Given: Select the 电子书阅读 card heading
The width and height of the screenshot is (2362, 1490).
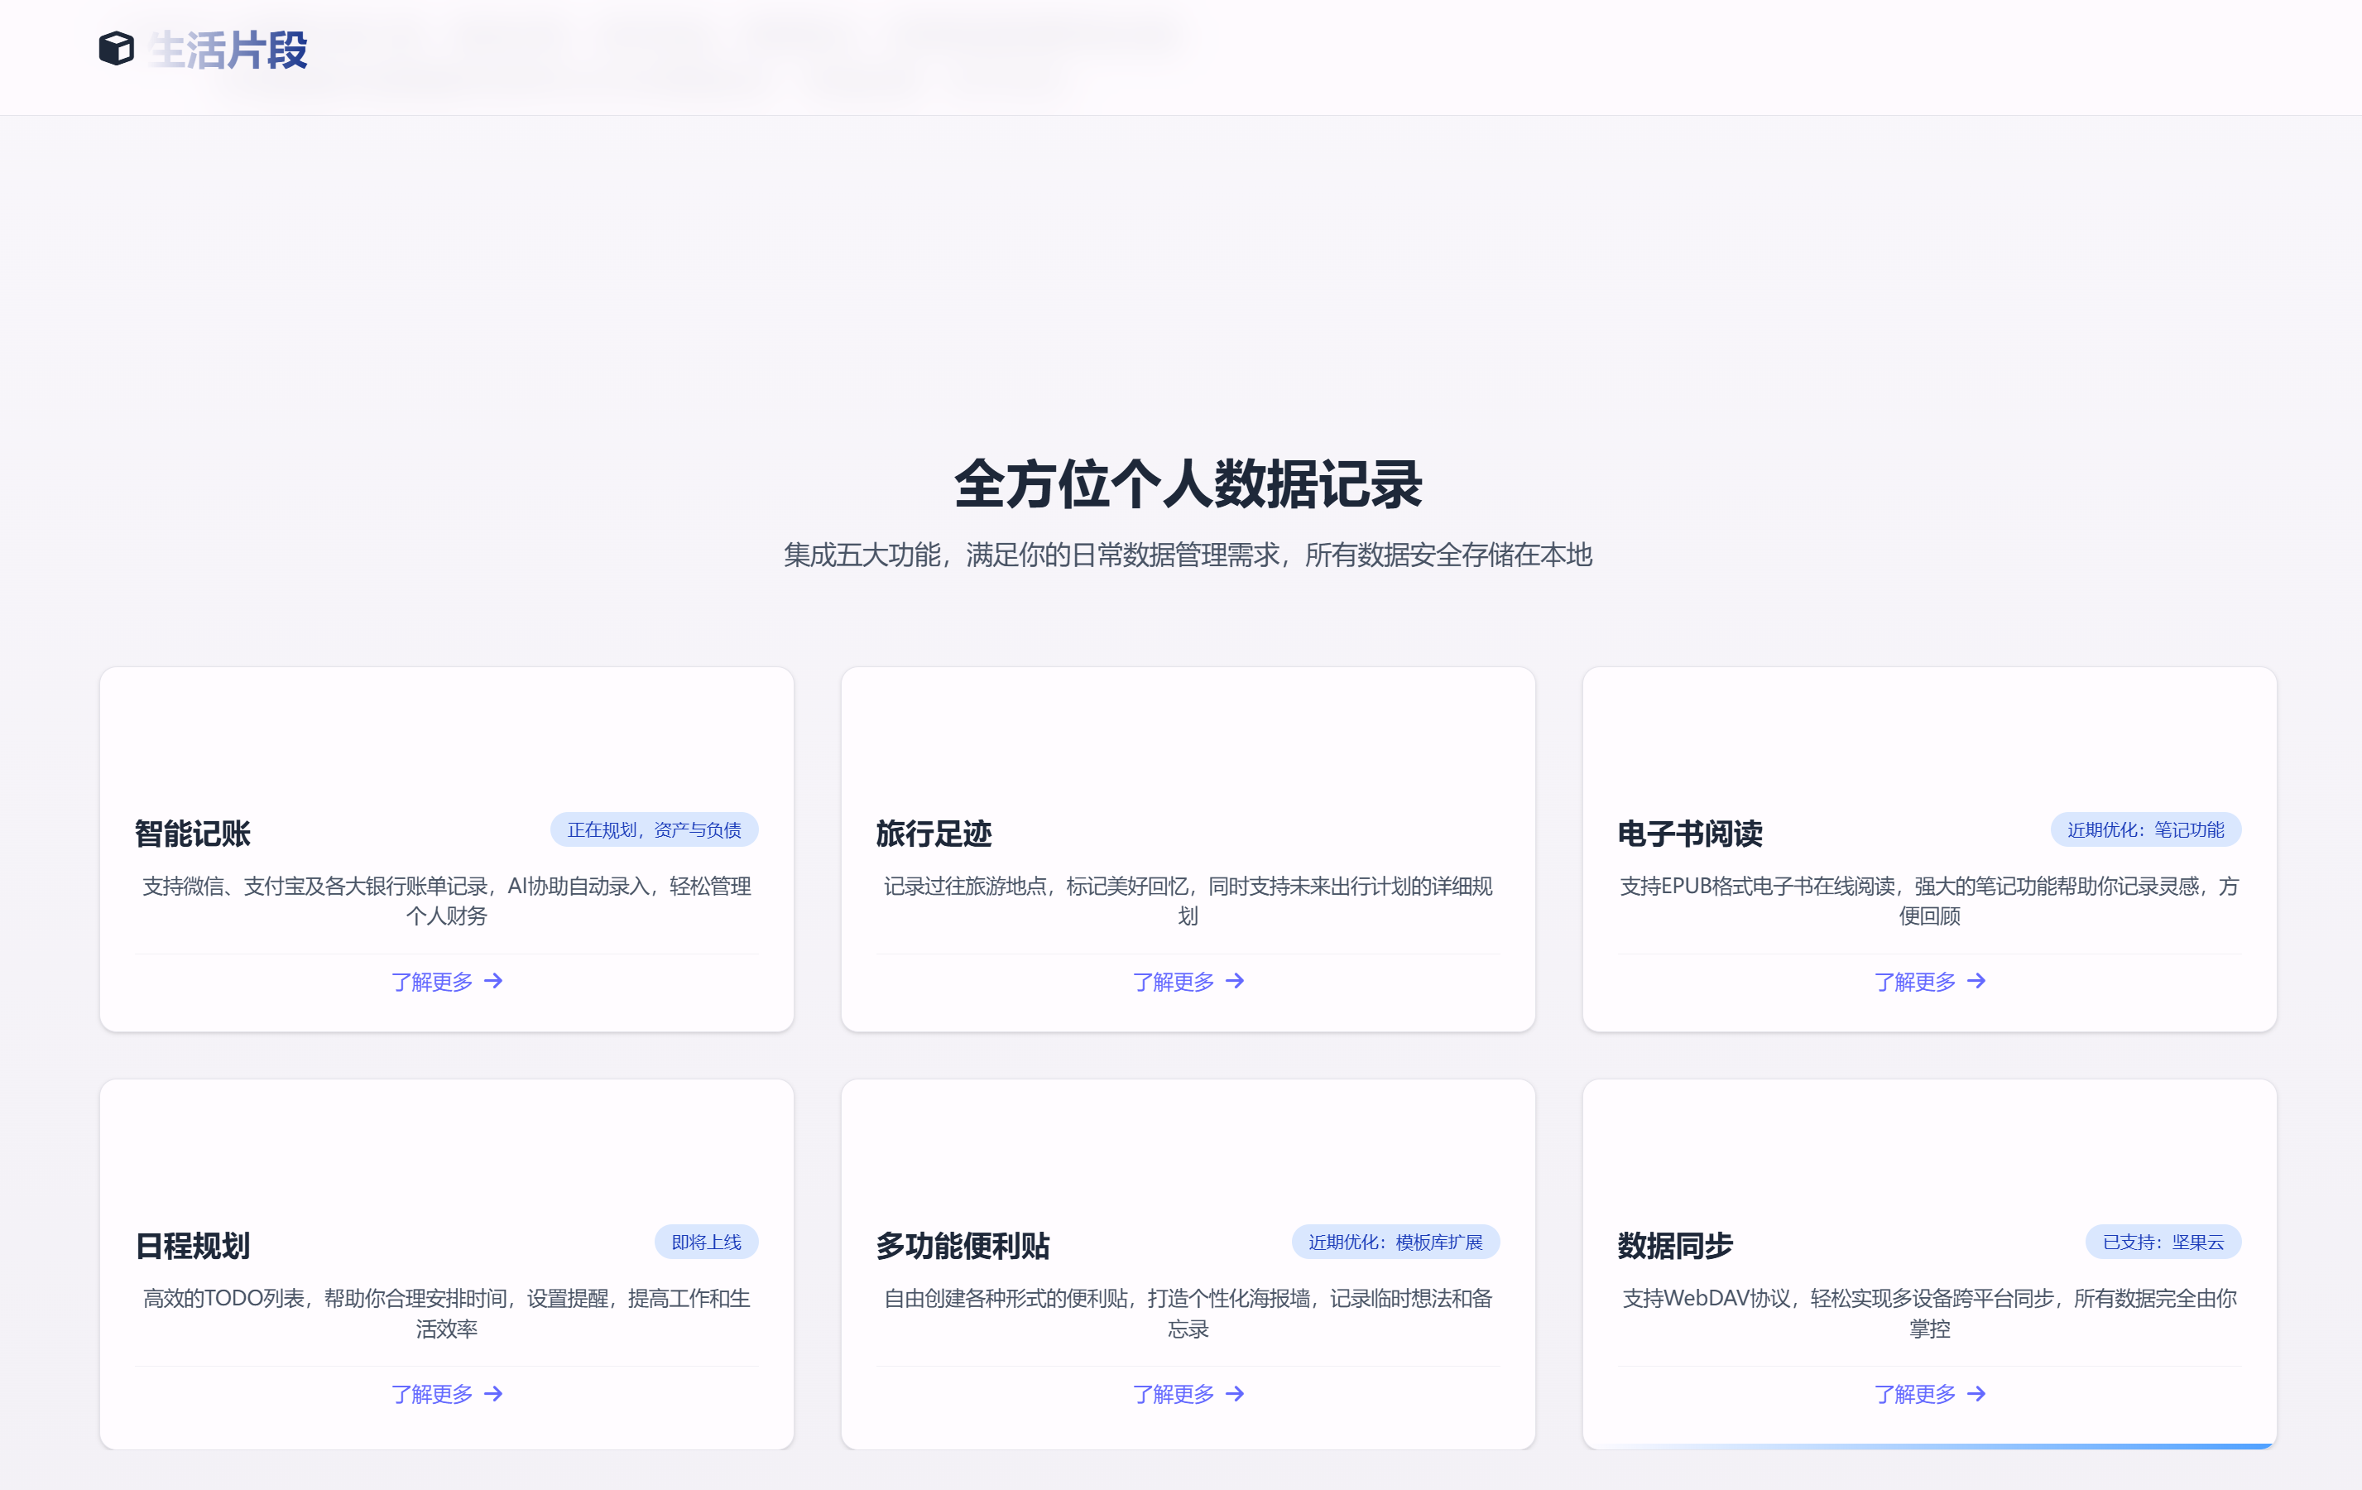Looking at the screenshot, I should [1689, 834].
